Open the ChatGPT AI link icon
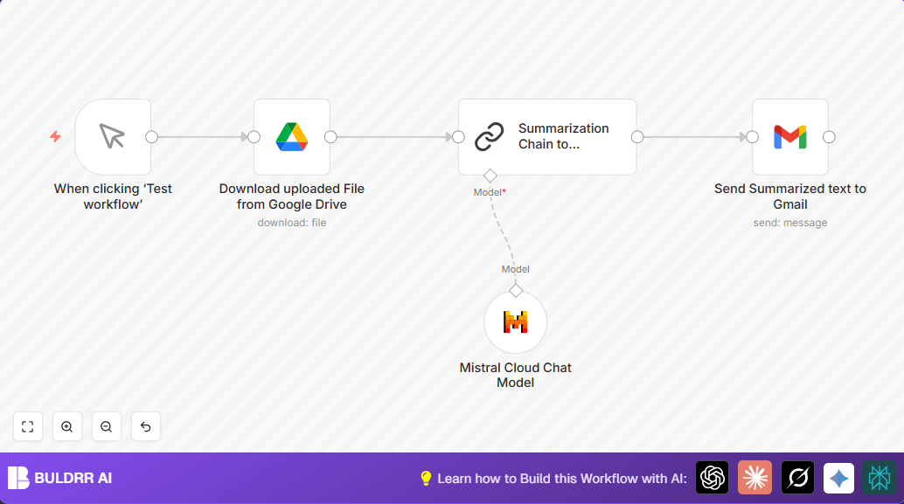This screenshot has width=904, height=504. [712, 478]
